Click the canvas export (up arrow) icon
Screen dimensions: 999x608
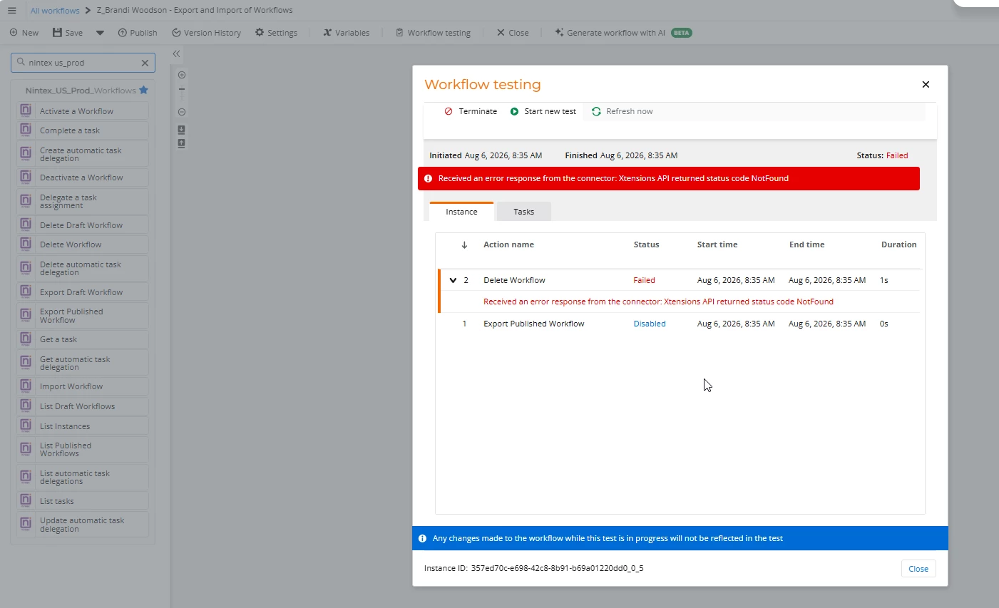(181, 143)
